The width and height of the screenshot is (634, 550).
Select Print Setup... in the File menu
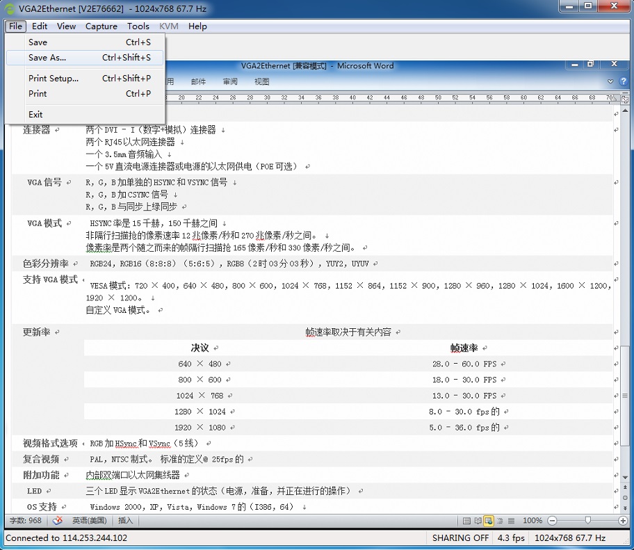54,79
